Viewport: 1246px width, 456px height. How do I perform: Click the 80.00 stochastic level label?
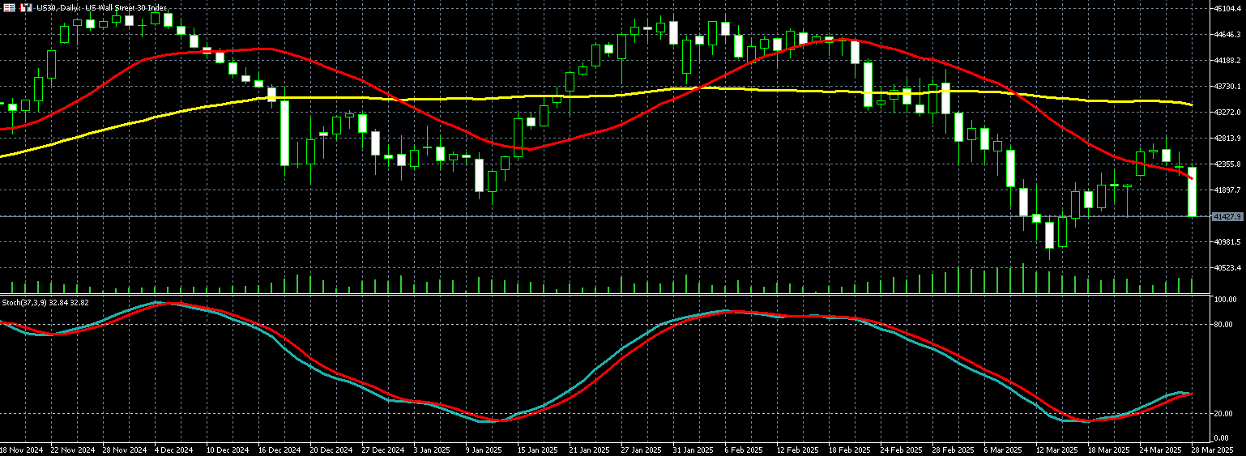(x=1223, y=325)
